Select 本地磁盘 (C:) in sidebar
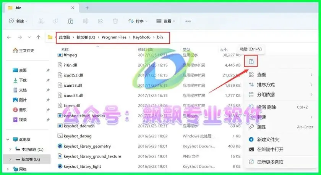Screen dimensions: 321x175 29,150
